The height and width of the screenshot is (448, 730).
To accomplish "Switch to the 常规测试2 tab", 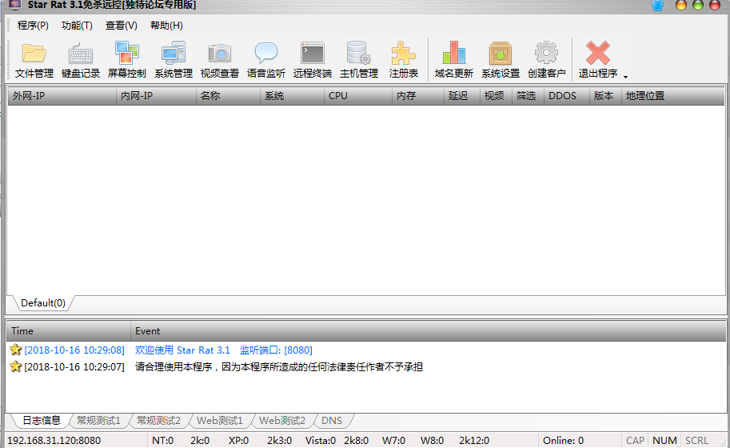I will [x=158, y=421].
